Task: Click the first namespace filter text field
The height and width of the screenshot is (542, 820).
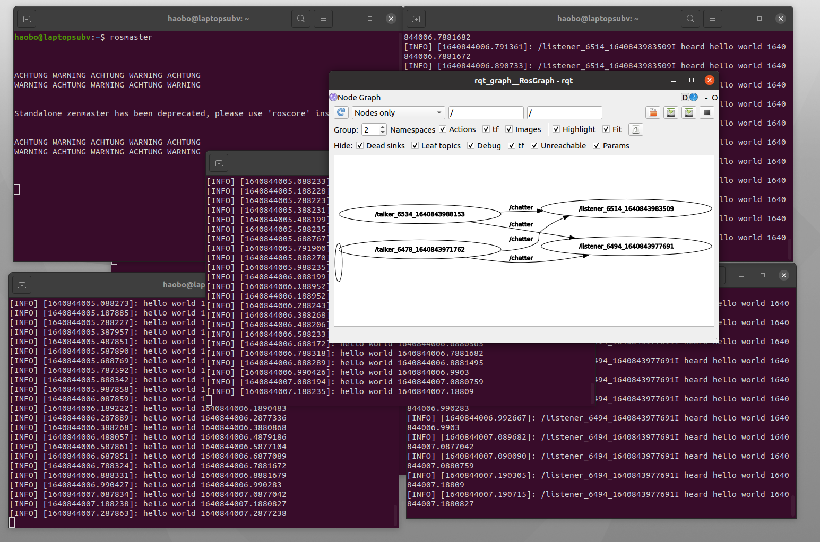Action: (x=486, y=113)
